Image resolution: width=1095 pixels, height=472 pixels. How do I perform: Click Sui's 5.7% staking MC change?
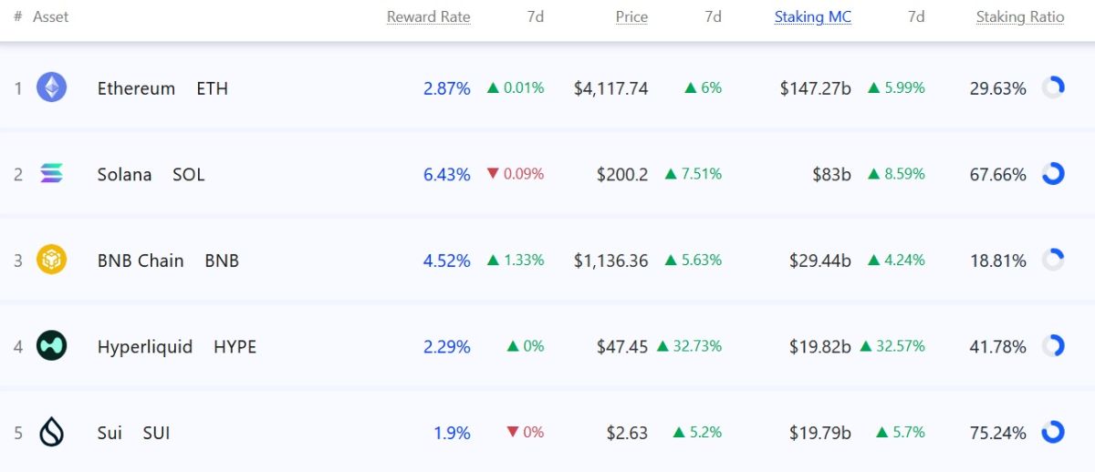(901, 433)
